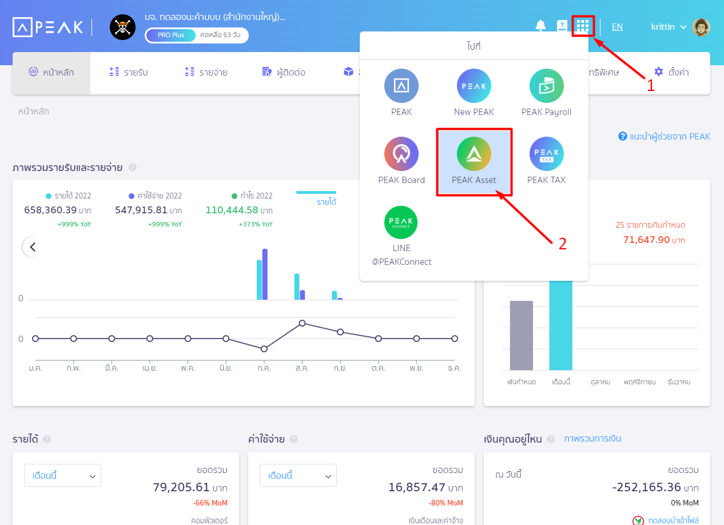724x525 pixels.
Task: Click the krittin profile picture
Action: (x=701, y=27)
